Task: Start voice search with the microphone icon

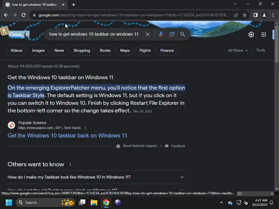Action: [161, 34]
